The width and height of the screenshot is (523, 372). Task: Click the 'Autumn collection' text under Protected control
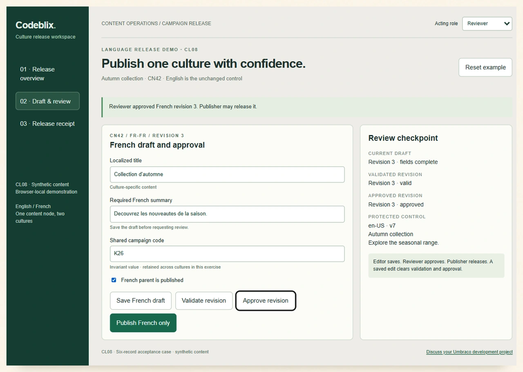[391, 234]
